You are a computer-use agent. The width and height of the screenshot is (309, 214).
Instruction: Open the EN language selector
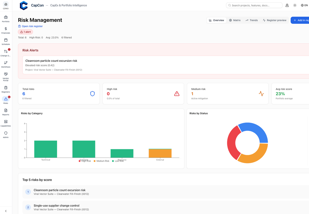pos(304,5)
